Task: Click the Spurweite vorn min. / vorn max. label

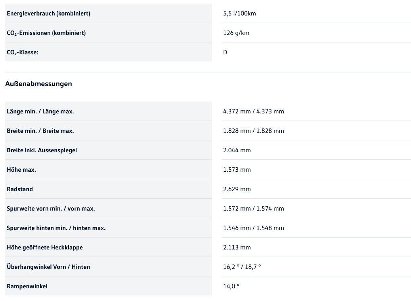Action: pos(51,209)
